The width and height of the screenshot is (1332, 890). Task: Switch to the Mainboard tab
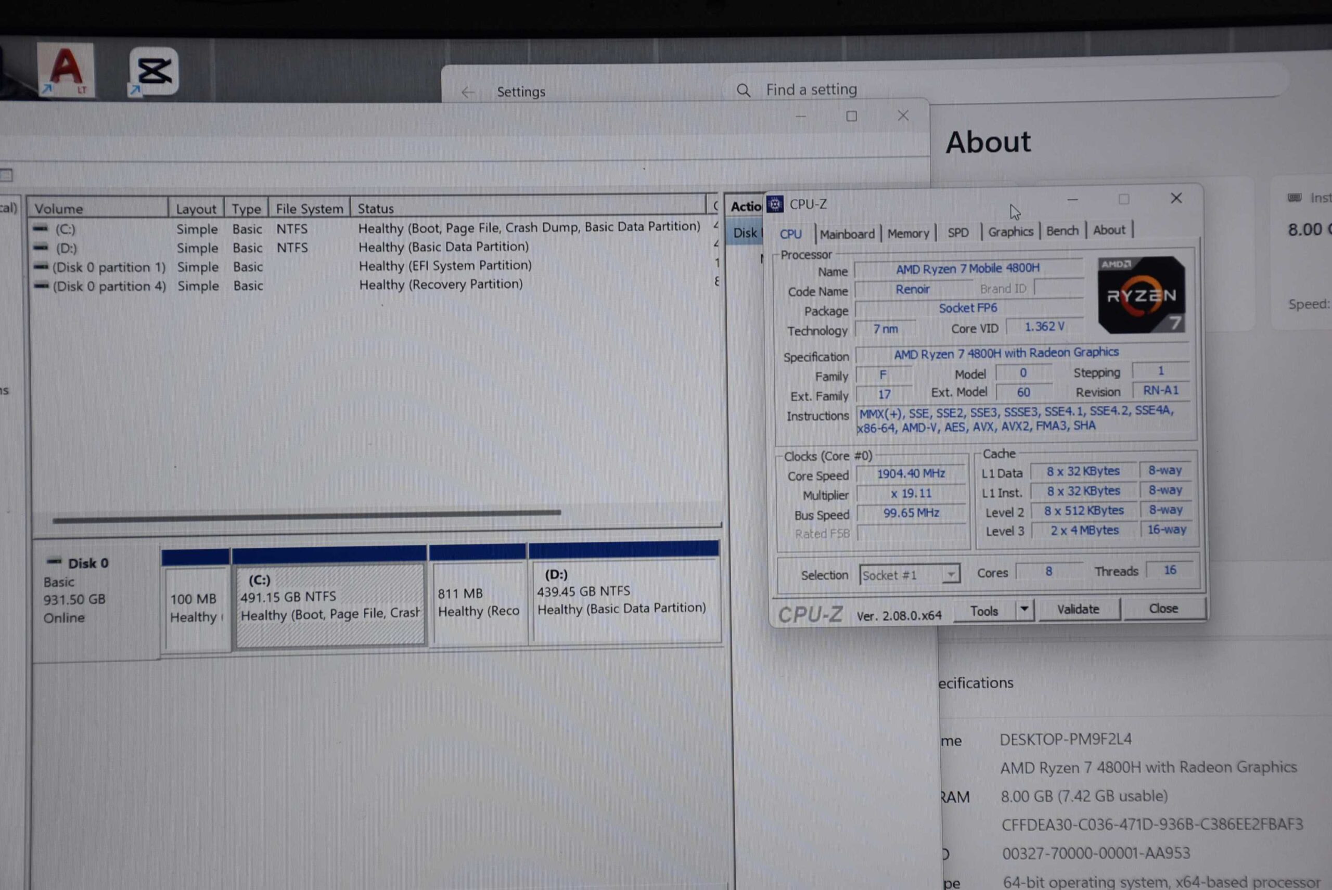coord(847,234)
